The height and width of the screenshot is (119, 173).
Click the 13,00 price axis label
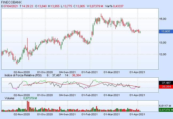163,43
